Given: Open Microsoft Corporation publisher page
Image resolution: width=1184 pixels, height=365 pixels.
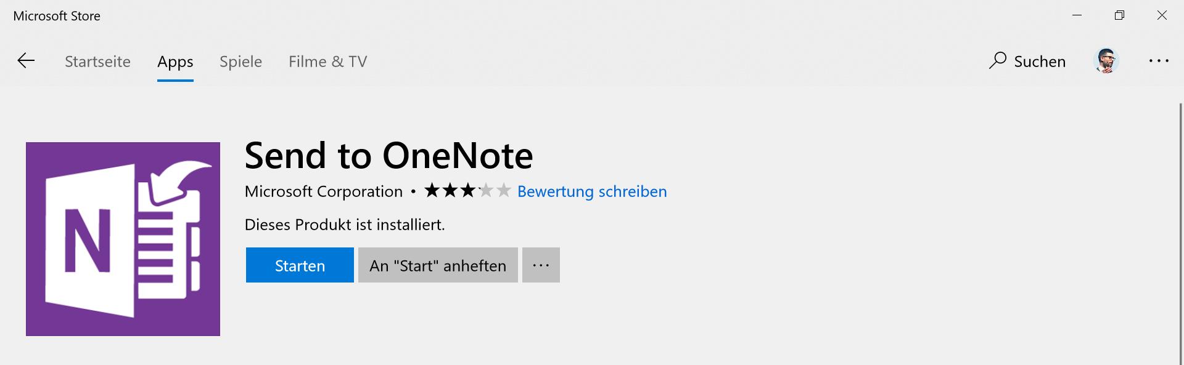Looking at the screenshot, I should tap(324, 191).
